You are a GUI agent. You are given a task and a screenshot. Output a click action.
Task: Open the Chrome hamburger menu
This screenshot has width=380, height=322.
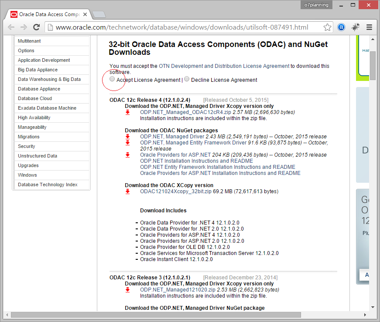369,27
